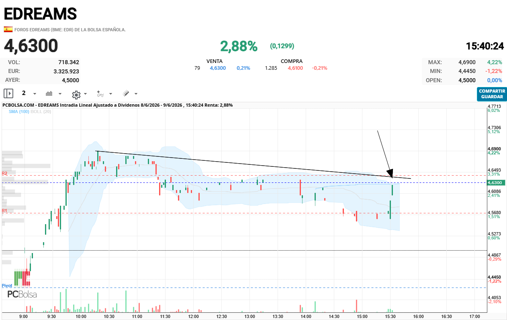This screenshot has width=507, height=320.
Task: Expand the drawing tools dropdown arrow
Action: 136,94
